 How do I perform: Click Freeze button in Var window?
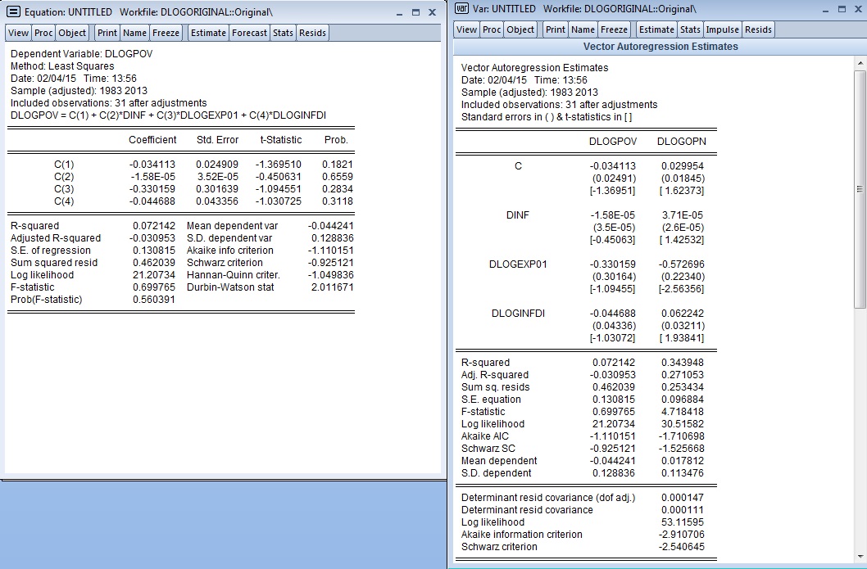pos(615,29)
